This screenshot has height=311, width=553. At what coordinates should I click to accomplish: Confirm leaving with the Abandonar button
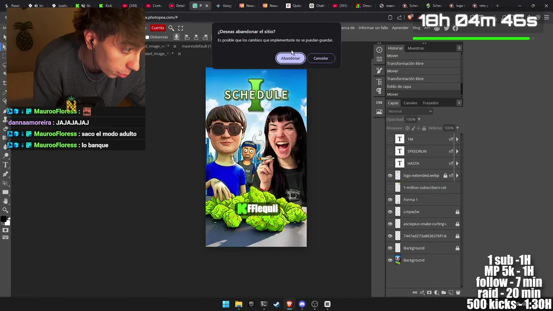pos(290,58)
